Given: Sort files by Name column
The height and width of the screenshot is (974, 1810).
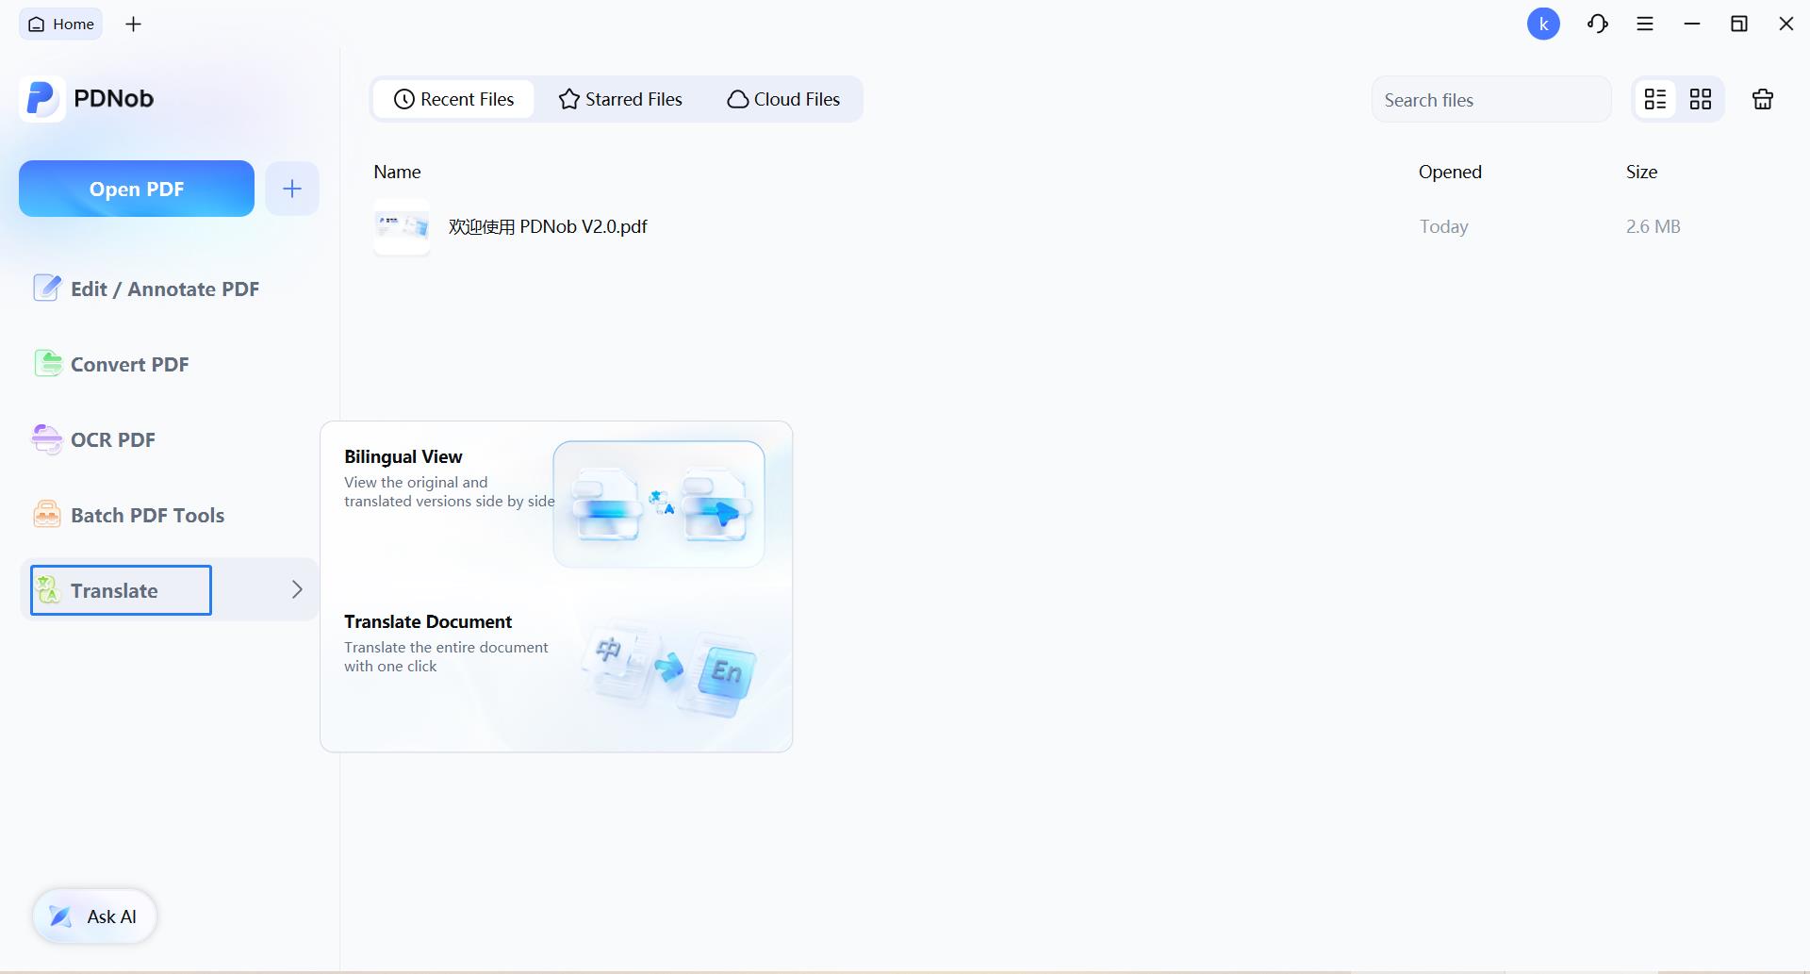Looking at the screenshot, I should 397,172.
